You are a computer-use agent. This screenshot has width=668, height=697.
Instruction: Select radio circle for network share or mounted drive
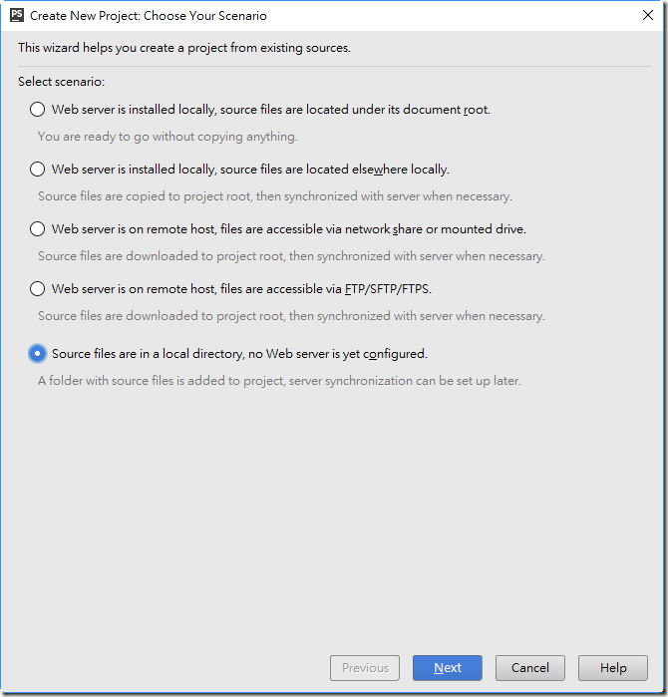coord(37,229)
